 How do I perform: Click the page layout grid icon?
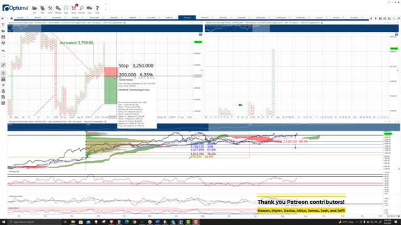[x=380, y=18]
